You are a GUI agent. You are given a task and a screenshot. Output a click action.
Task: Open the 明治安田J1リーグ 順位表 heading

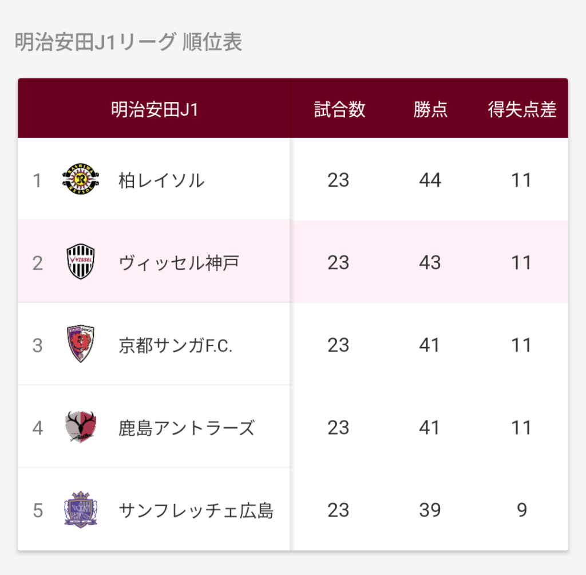pos(128,42)
